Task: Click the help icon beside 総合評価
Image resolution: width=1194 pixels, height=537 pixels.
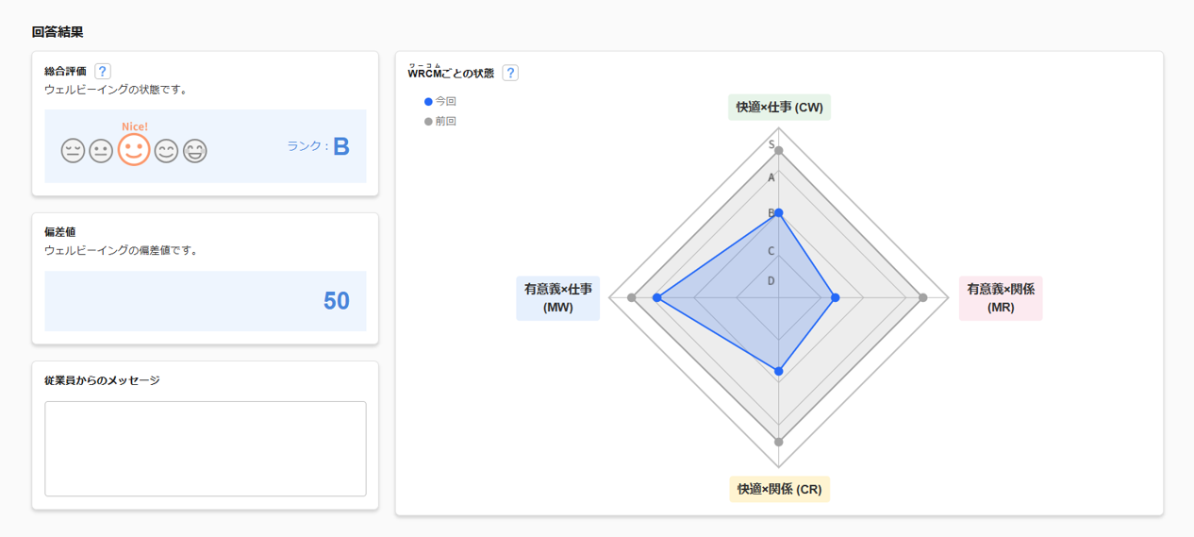Action: coord(103,71)
